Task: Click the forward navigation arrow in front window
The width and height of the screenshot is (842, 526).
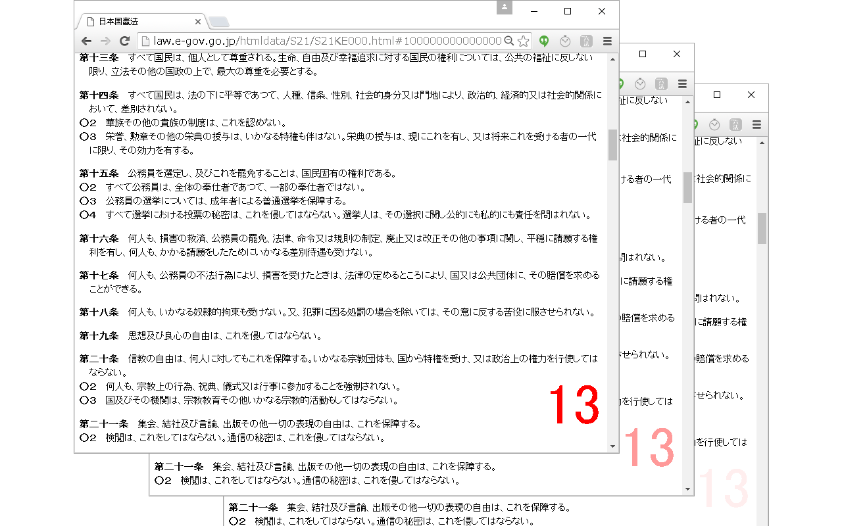Action: click(x=105, y=41)
